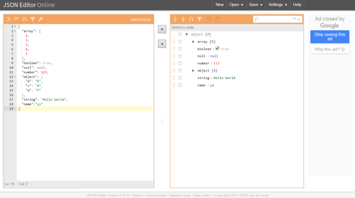Image resolution: width=355 pixels, height=198 pixels.
Task: Click filter icon in code editor toolbar
Action: pyautogui.click(x=33, y=19)
